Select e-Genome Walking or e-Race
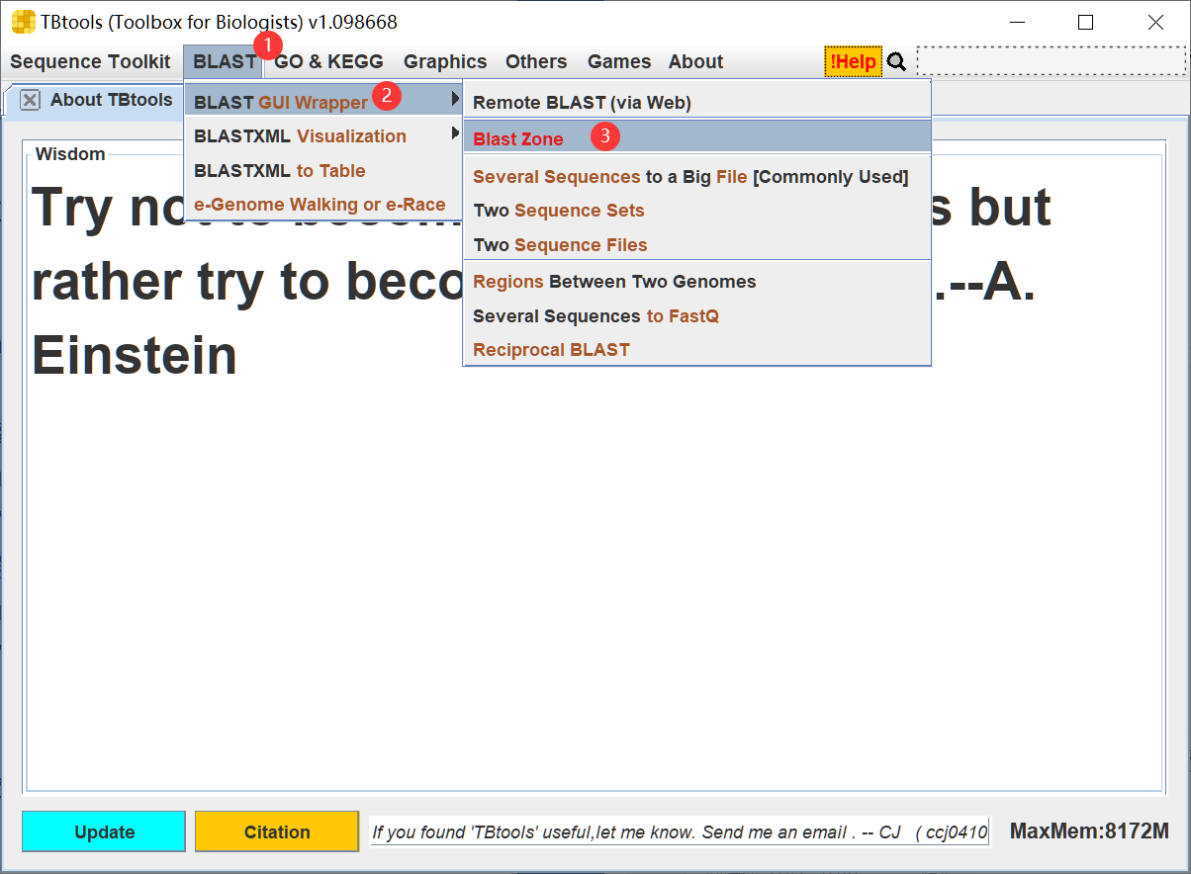Viewport: 1191px width, 874px height. (x=323, y=205)
